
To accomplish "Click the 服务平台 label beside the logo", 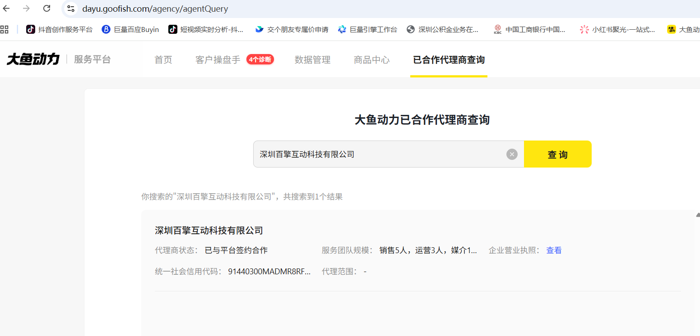I will [92, 59].
